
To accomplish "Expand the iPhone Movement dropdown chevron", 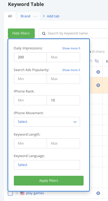I will (75, 122).
